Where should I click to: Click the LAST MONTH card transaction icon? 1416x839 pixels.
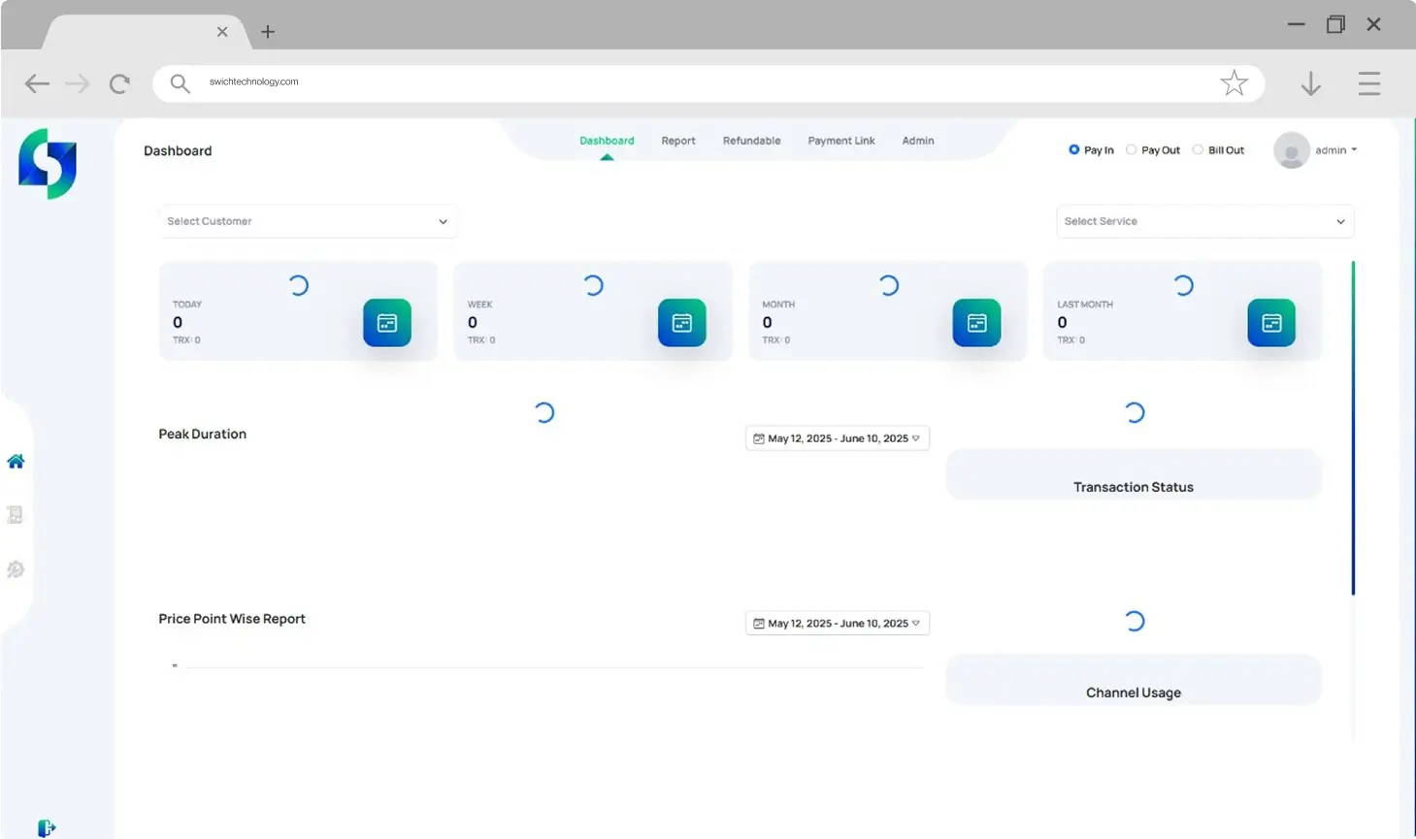click(x=1270, y=323)
